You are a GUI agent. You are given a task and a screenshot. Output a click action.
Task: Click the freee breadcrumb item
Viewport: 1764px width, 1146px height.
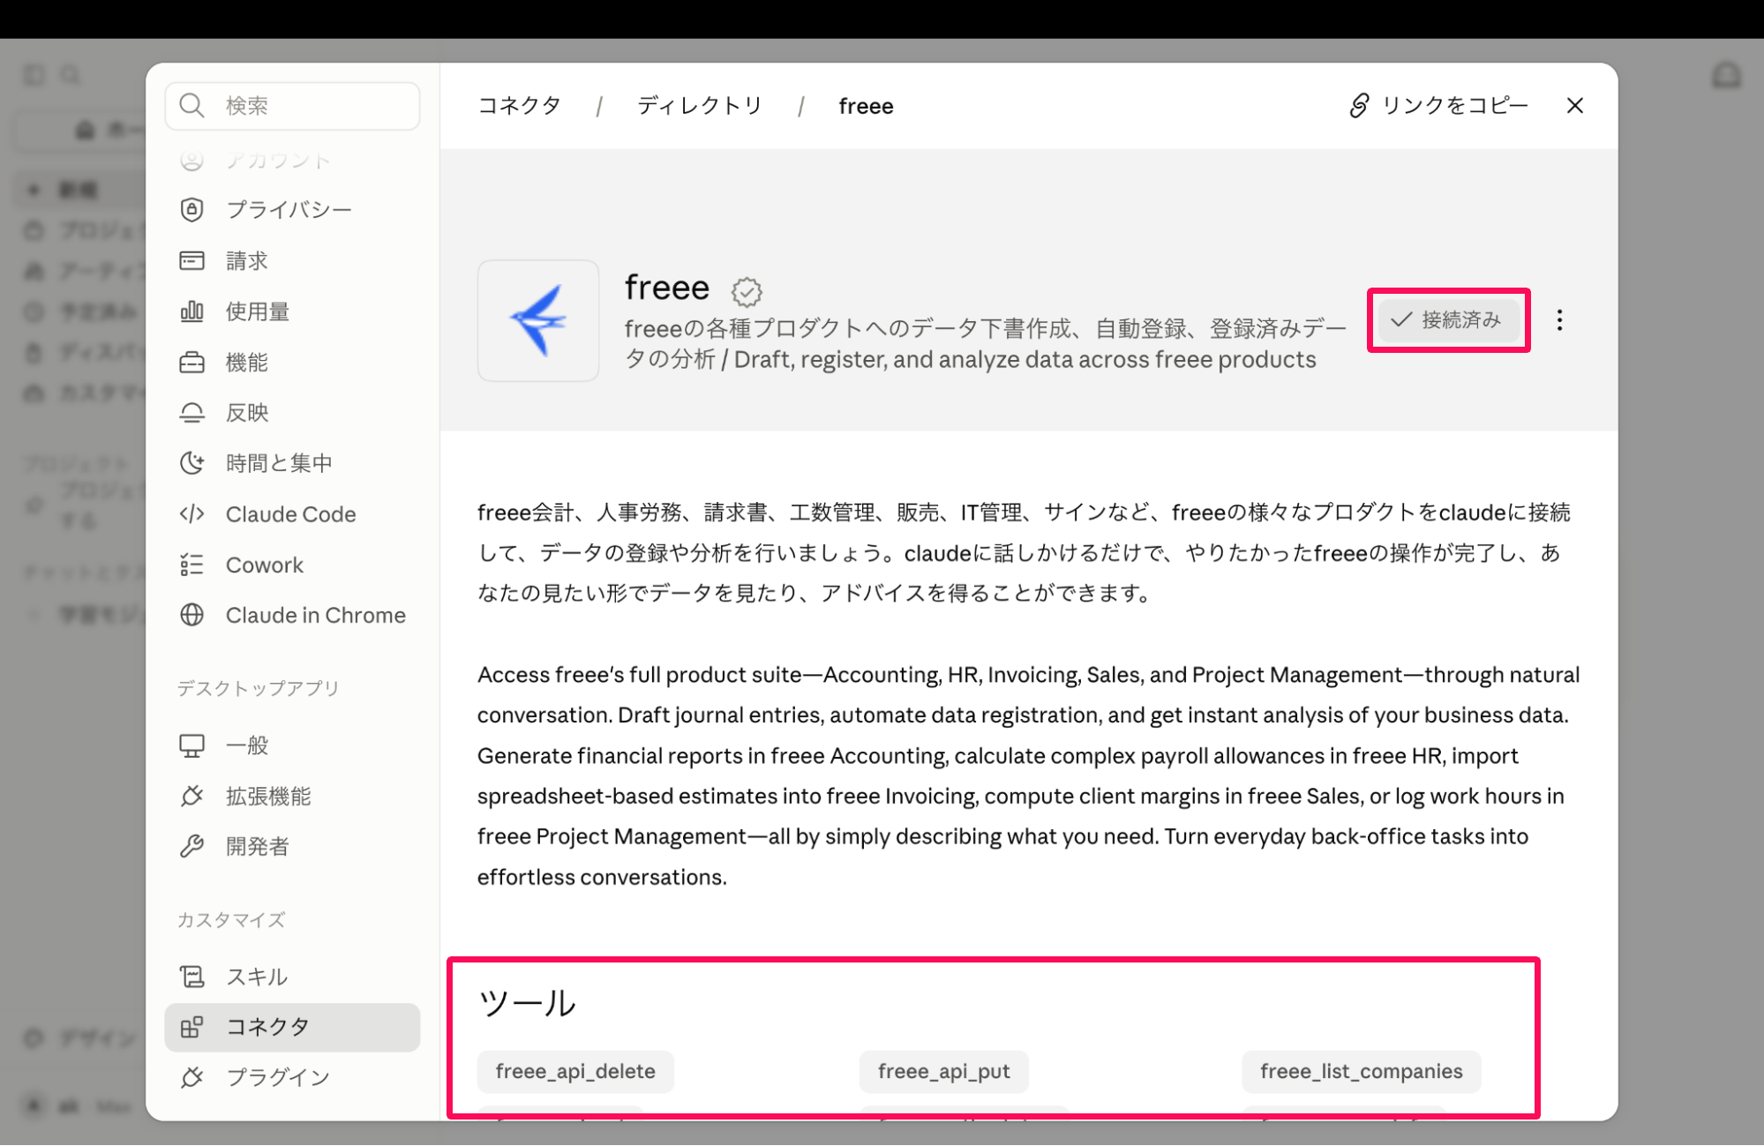pyautogui.click(x=866, y=107)
